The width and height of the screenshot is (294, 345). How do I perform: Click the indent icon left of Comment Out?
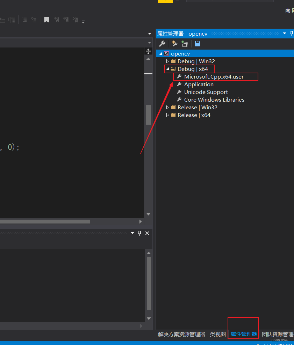click(12, 20)
